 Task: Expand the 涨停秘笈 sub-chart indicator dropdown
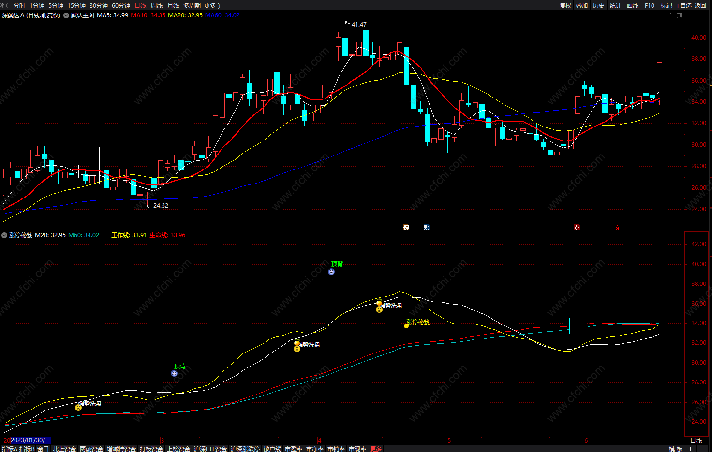[4, 235]
